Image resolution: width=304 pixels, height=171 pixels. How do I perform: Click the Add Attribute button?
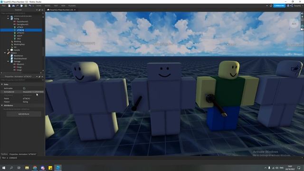[x=24, y=114]
